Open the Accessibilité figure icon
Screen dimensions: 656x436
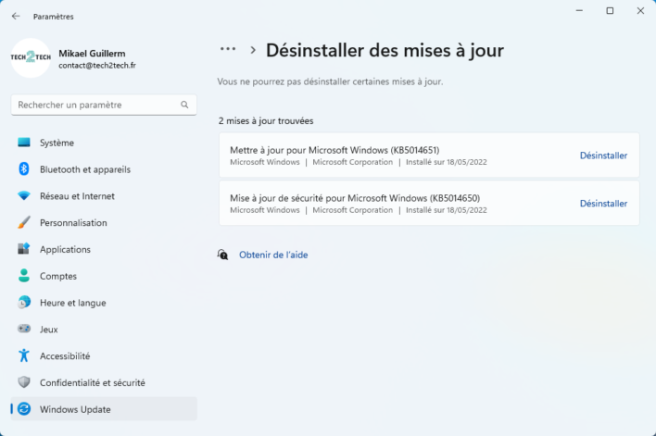pyautogui.click(x=24, y=355)
